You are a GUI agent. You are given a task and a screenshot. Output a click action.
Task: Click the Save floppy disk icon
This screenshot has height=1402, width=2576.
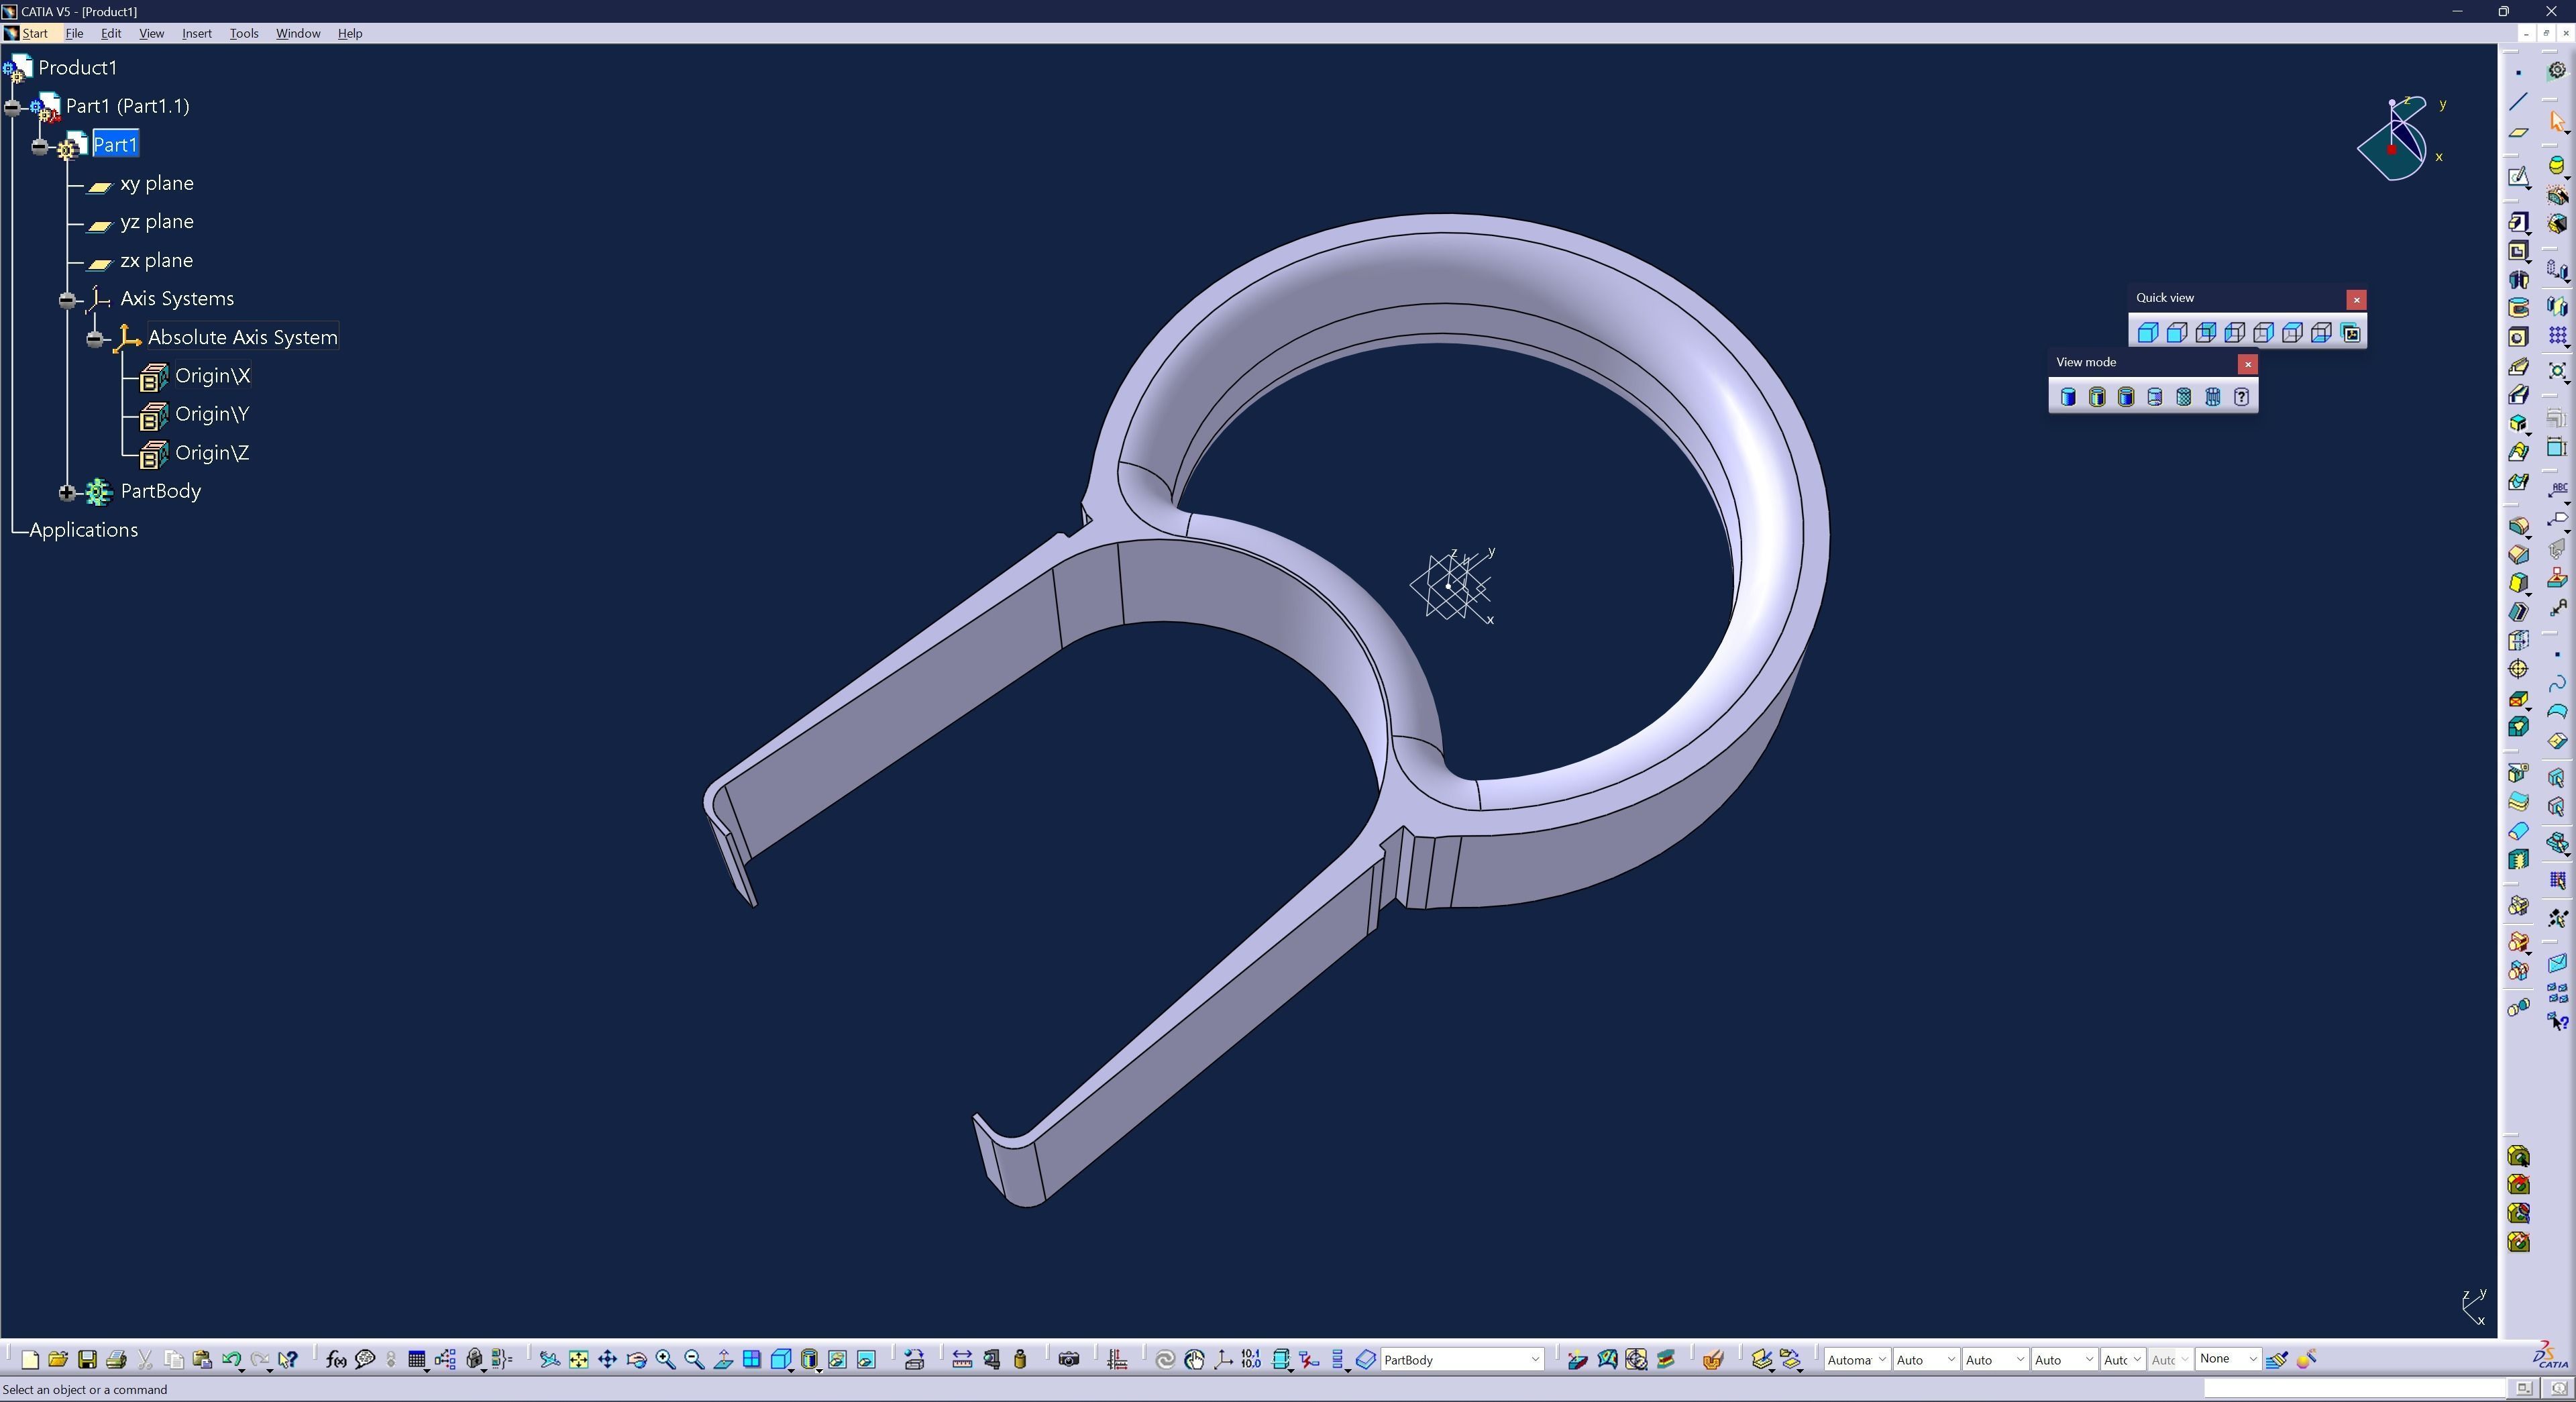[87, 1360]
